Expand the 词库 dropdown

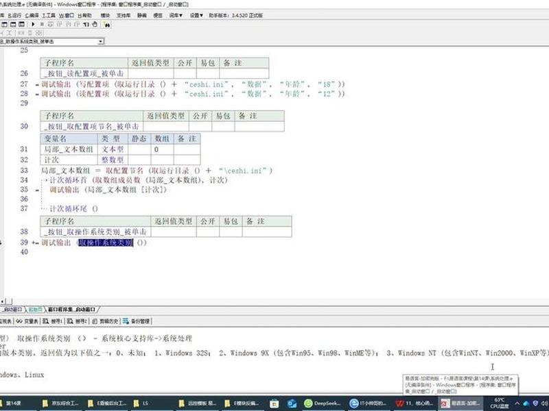pyautogui.click(x=176, y=15)
